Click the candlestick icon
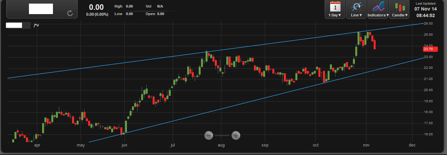447x155 pixels. [x=400, y=7]
